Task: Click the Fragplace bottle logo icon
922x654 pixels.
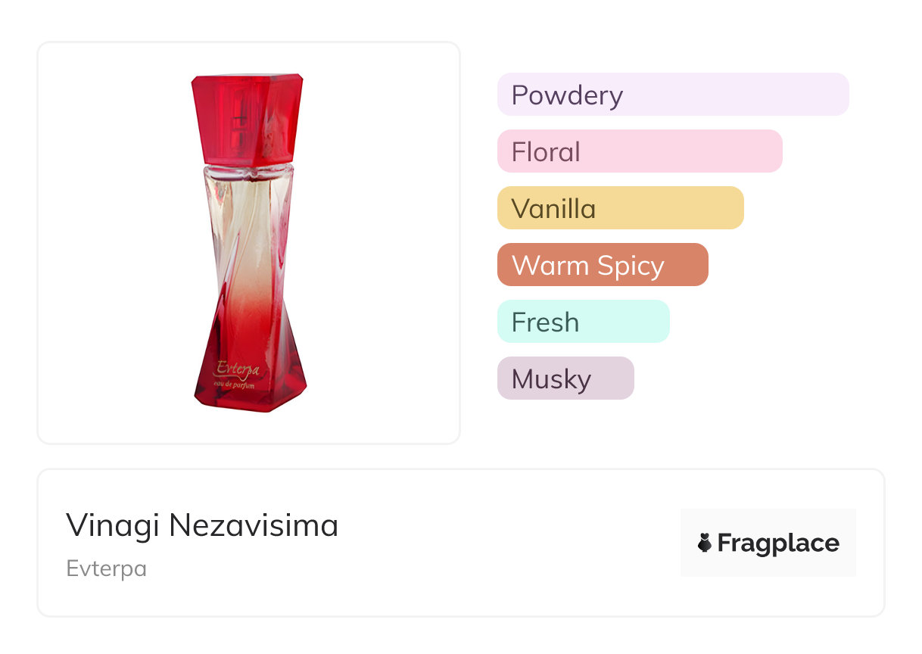Action: click(x=705, y=543)
